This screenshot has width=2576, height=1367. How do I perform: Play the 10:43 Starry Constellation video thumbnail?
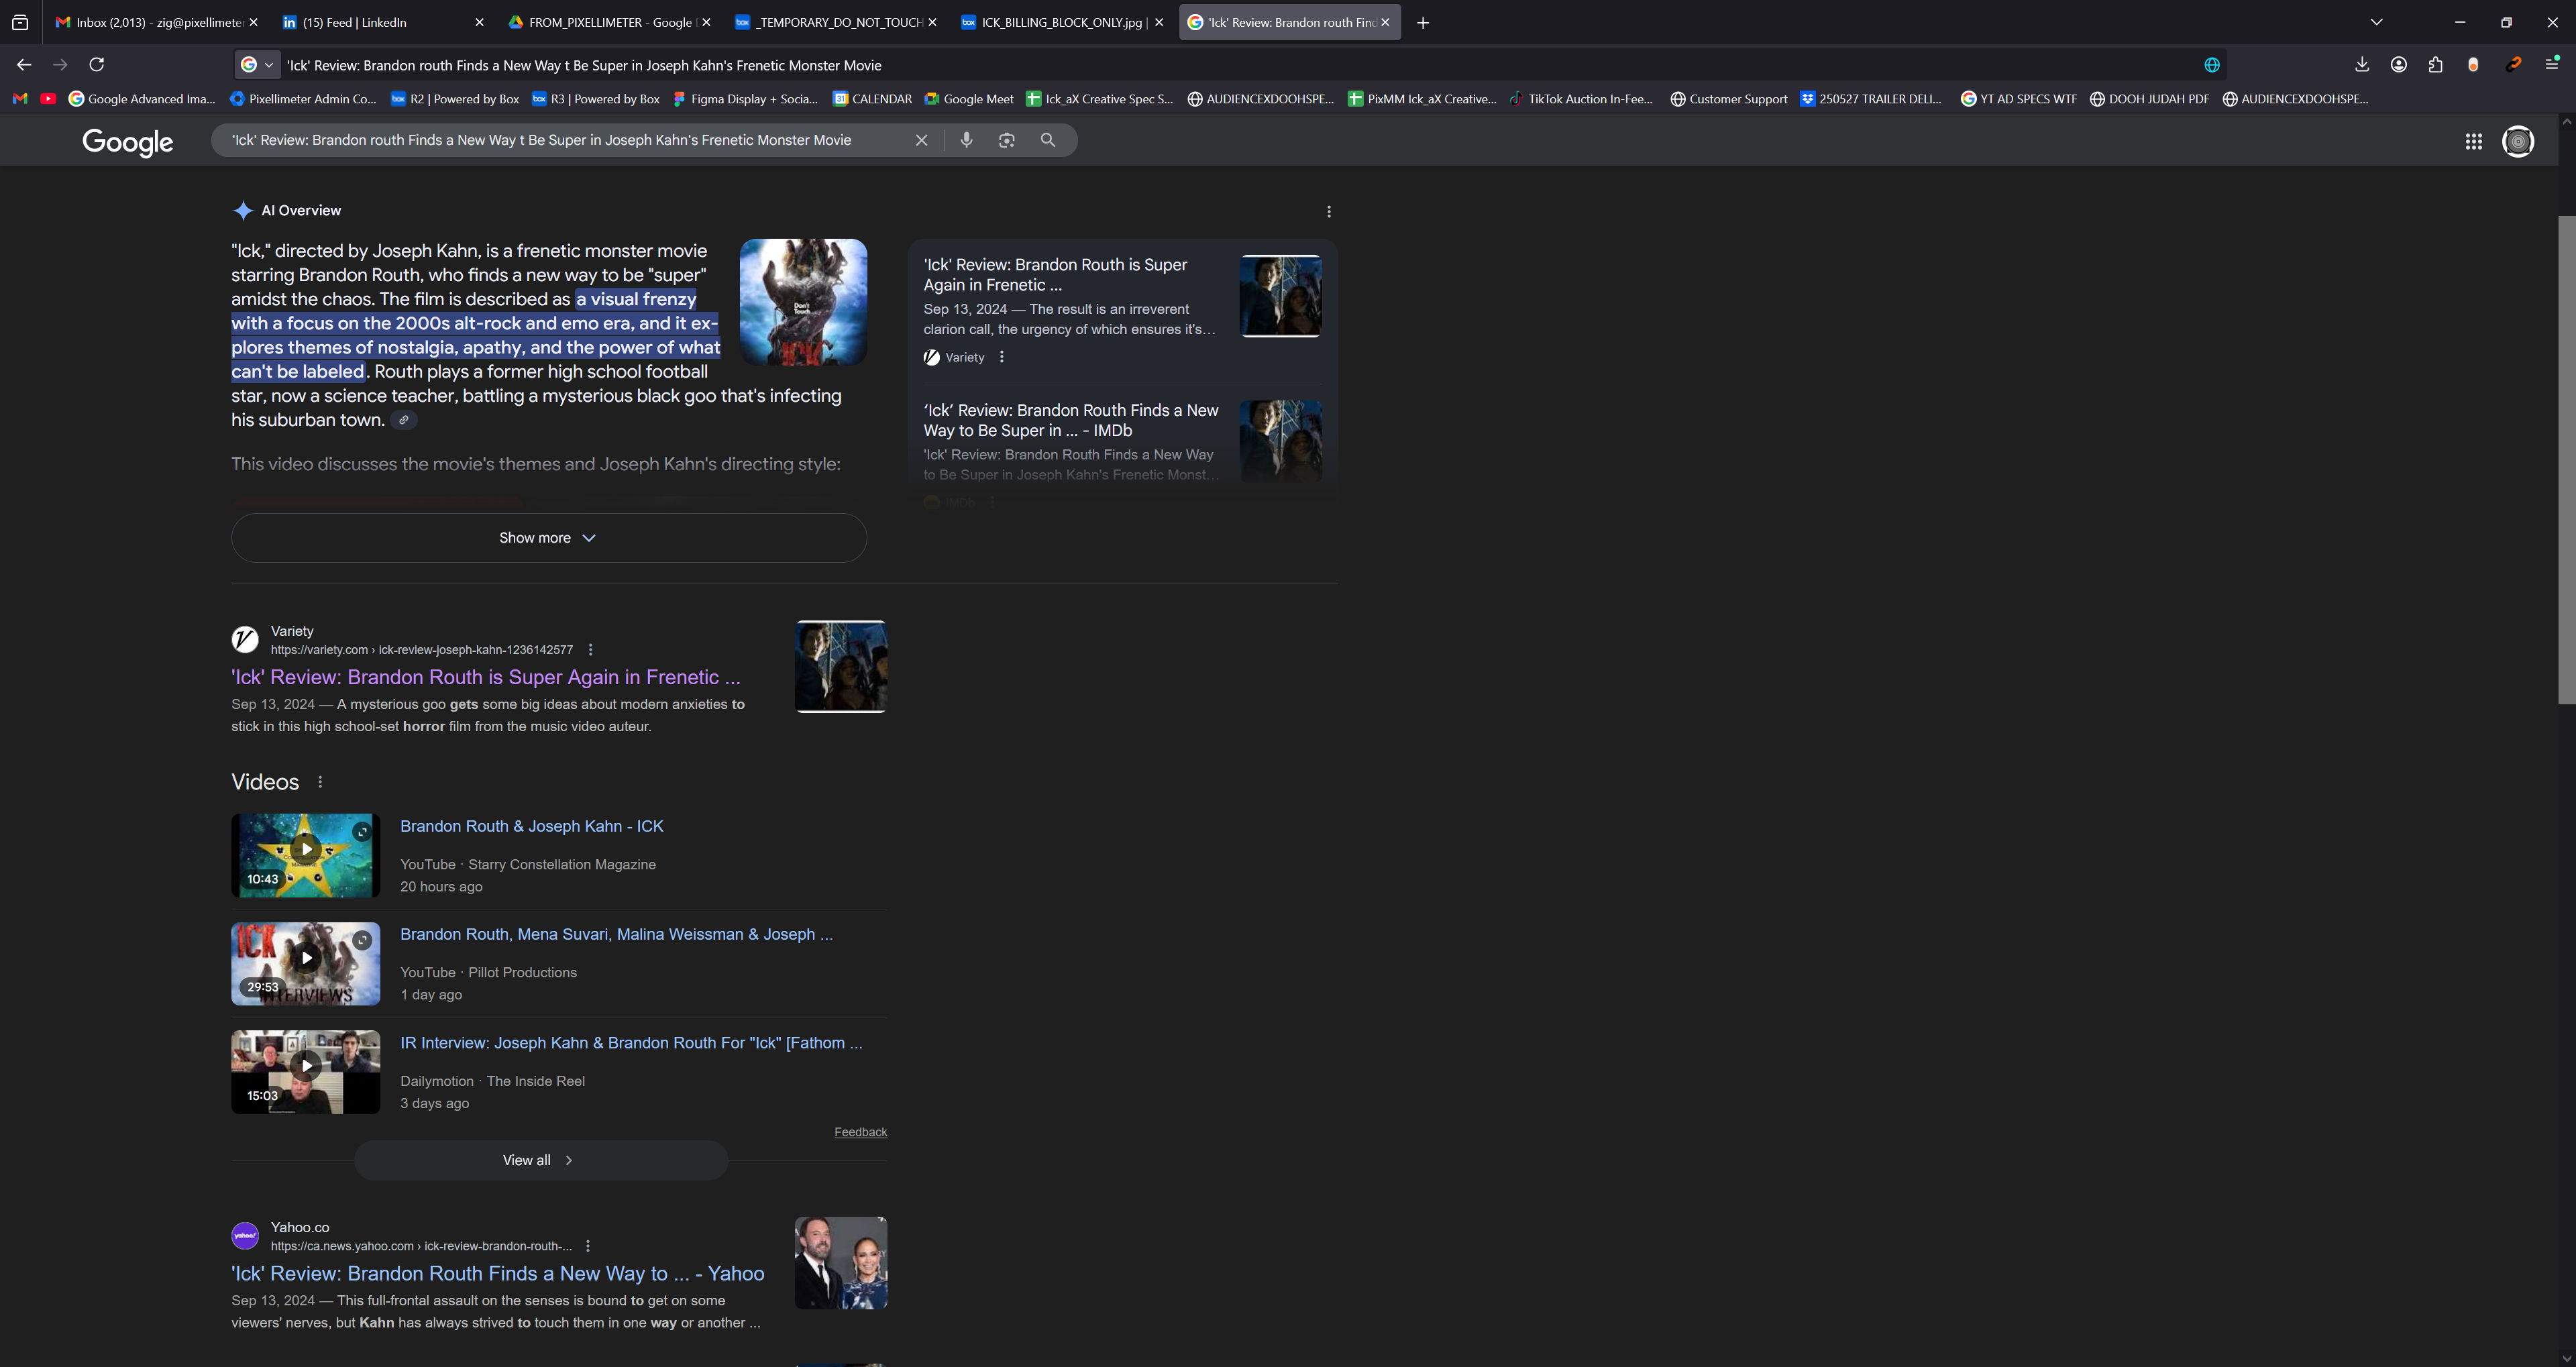[x=306, y=855]
